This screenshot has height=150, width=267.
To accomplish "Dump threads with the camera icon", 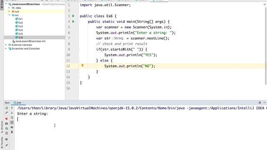I will (7, 123).
